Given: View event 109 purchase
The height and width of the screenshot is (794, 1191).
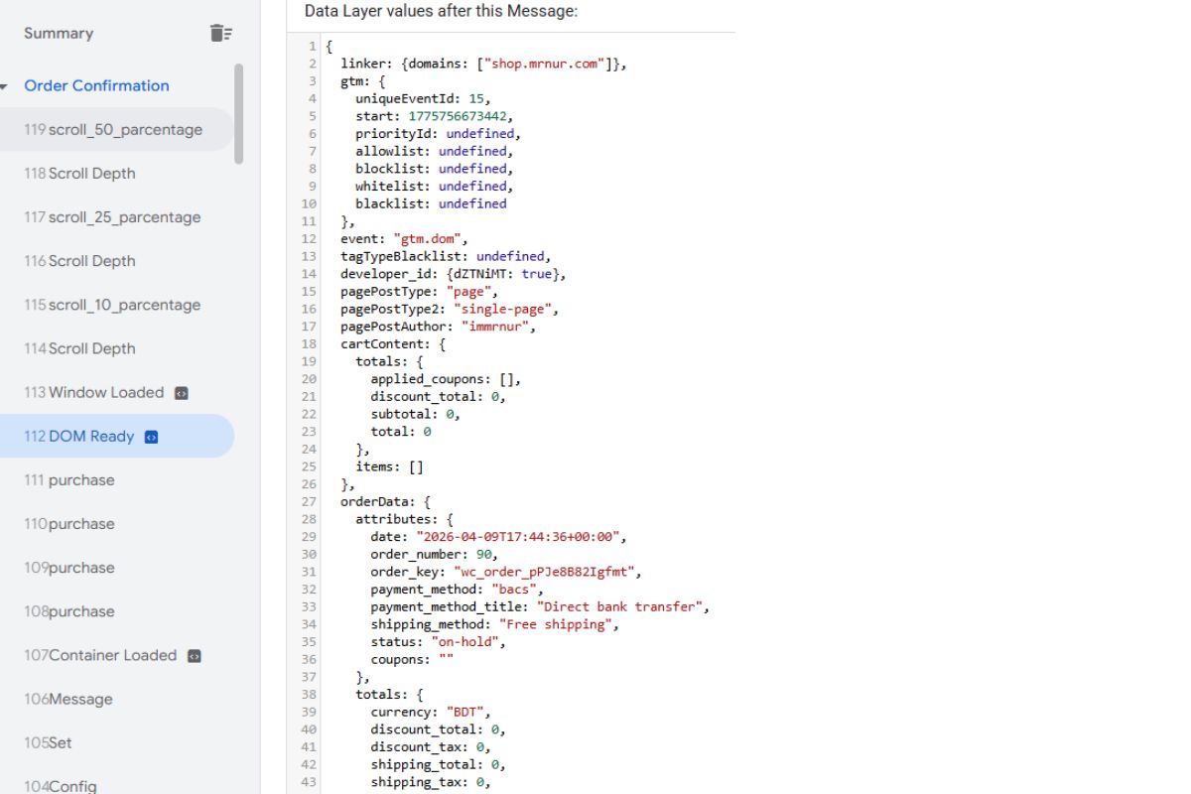Looking at the screenshot, I should point(69,568).
